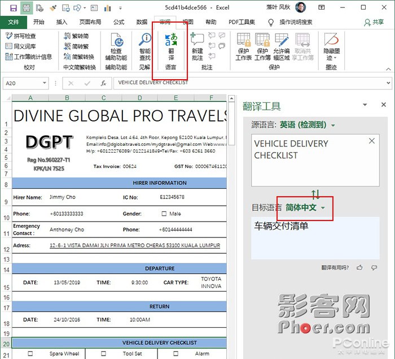395x359 pixels.
Task: Click the ribbon display options icon
Action: coord(322,7)
